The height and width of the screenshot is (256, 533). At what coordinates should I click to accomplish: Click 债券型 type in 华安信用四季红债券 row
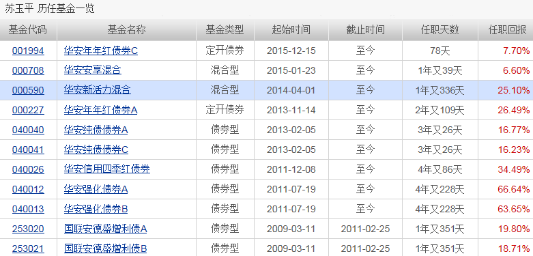click(225, 169)
